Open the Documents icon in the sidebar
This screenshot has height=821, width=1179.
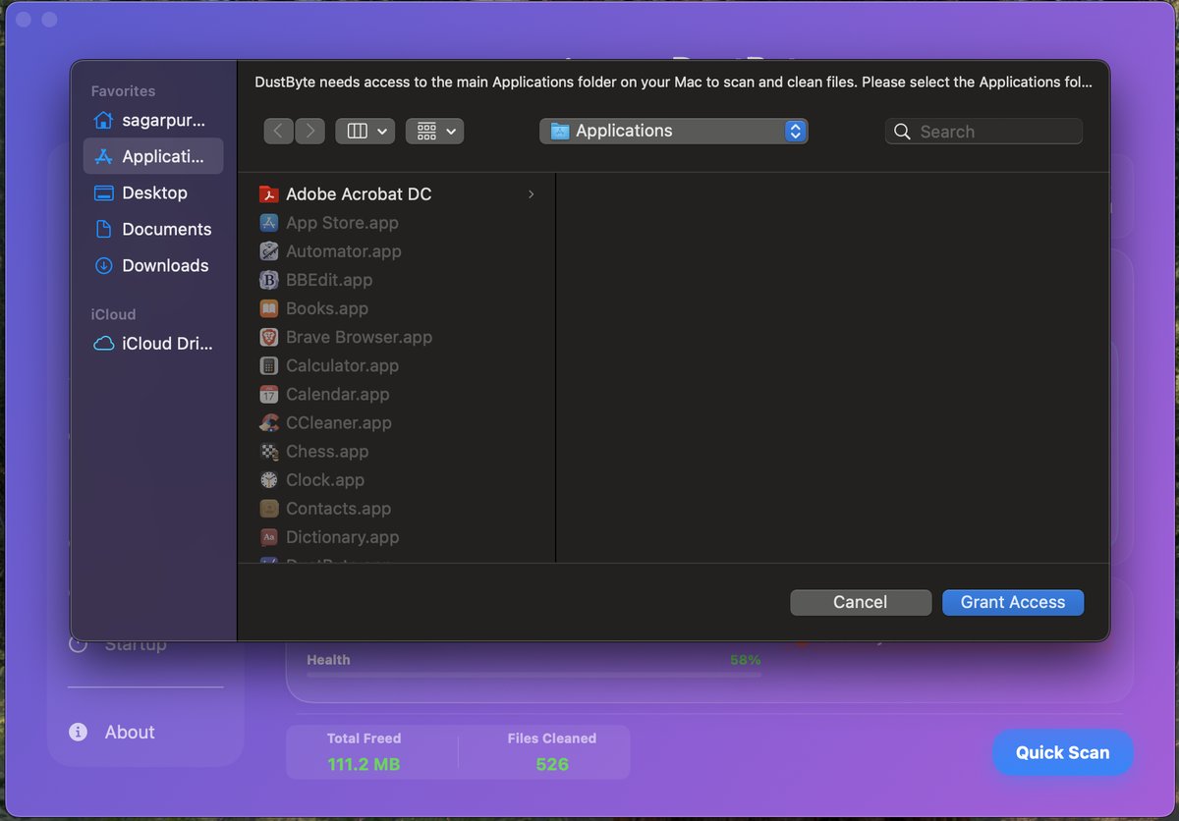point(103,229)
